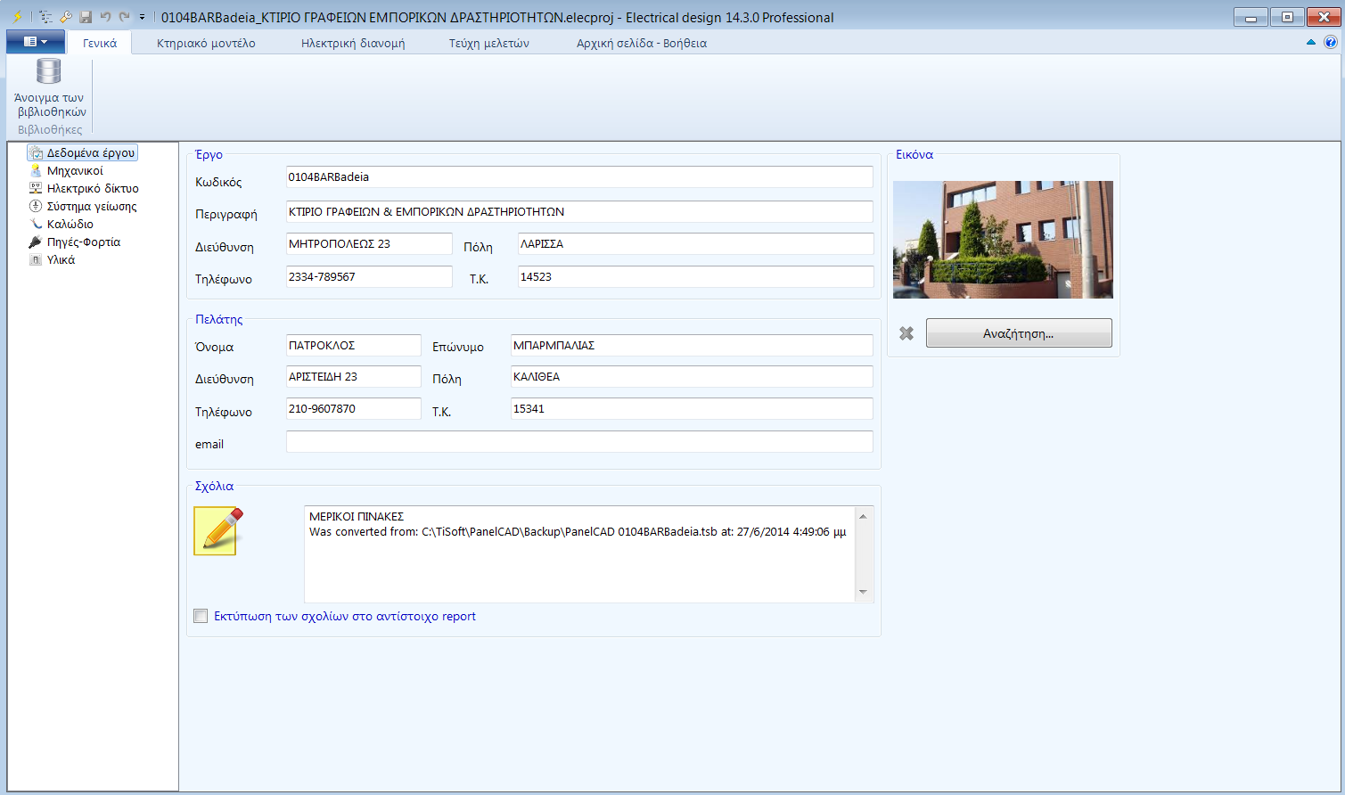Click the yellow note icon in Σχόλια section
1345x795 pixels.
coord(215,532)
